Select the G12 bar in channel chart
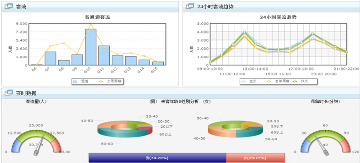 point(118,60)
